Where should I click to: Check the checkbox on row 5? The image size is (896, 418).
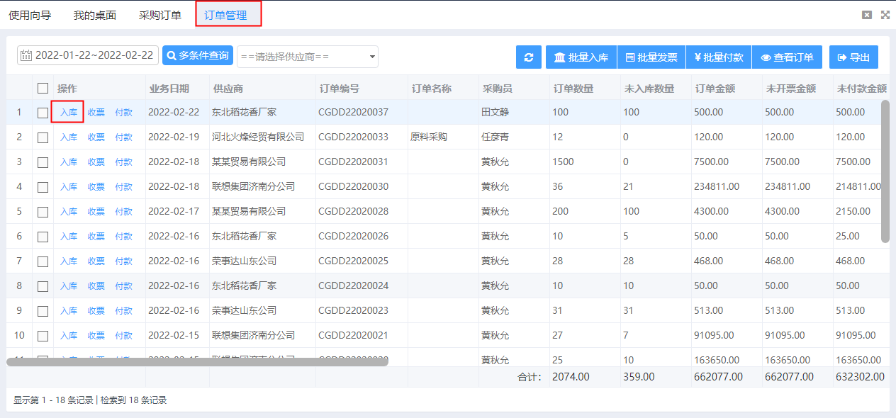point(42,211)
